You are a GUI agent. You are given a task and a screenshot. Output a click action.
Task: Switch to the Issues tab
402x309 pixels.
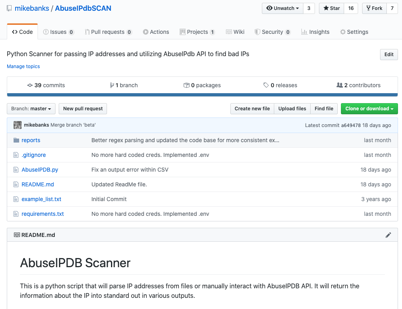[59, 31]
